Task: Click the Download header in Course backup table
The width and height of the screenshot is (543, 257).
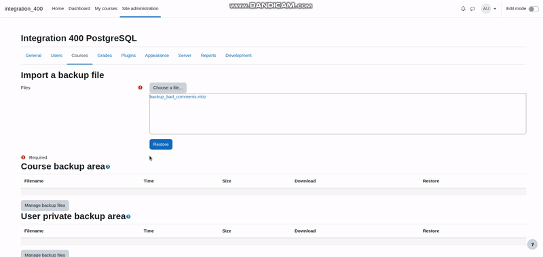Action: [305, 181]
